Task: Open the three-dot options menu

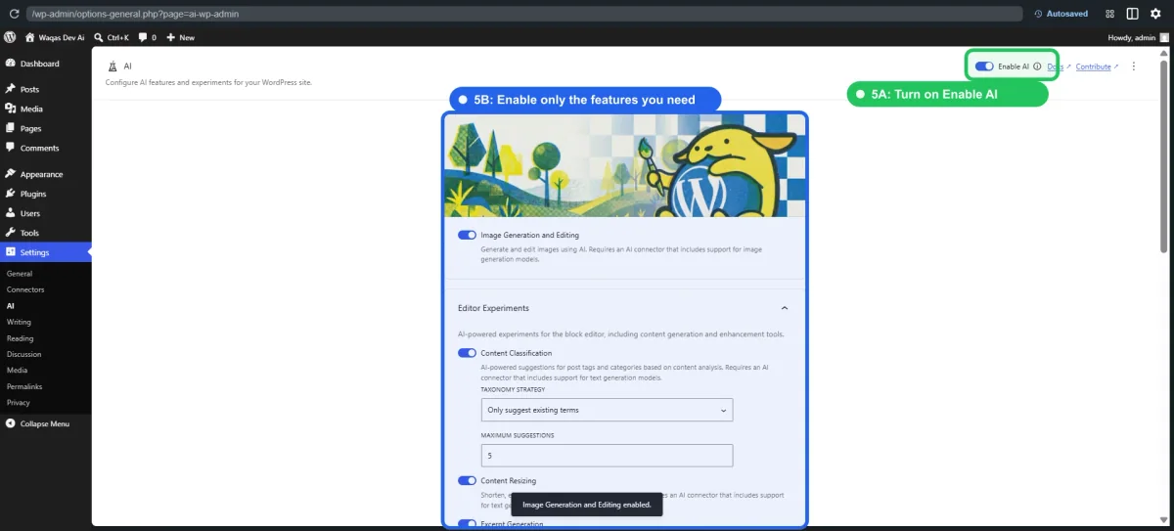Action: pos(1134,66)
